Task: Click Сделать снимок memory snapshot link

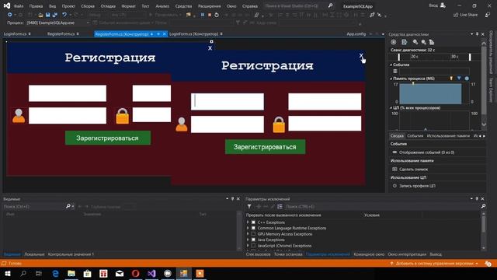Action: pyautogui.click(x=413, y=170)
